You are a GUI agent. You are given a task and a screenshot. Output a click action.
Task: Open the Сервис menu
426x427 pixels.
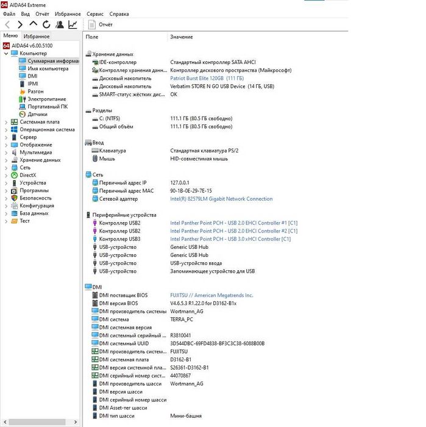point(95,14)
